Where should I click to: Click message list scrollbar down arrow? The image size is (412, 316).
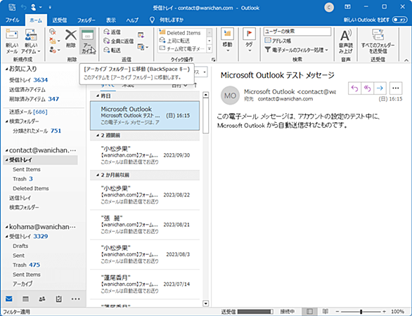point(206,303)
